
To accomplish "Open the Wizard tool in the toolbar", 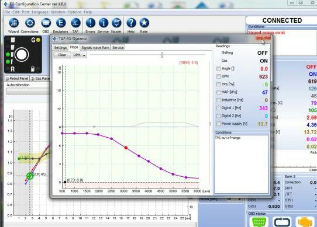I will point(13,23).
